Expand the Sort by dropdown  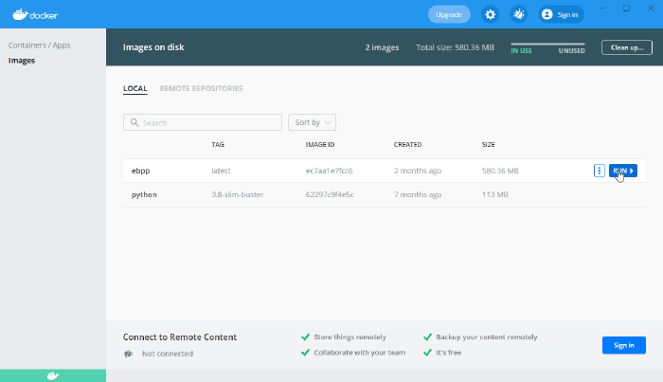click(x=312, y=122)
